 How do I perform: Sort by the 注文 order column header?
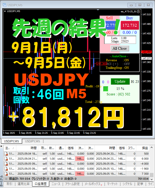pyautogui.click(x=10, y=148)
